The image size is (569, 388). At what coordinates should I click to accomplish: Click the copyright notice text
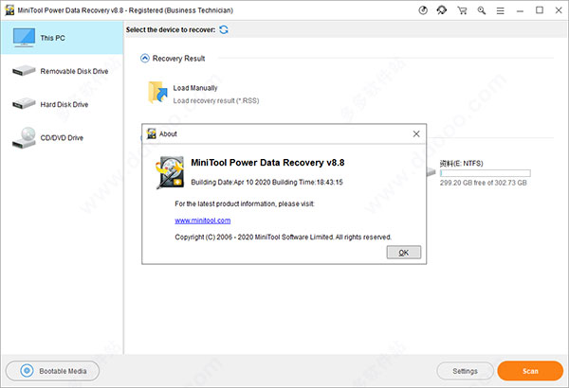pyautogui.click(x=283, y=238)
